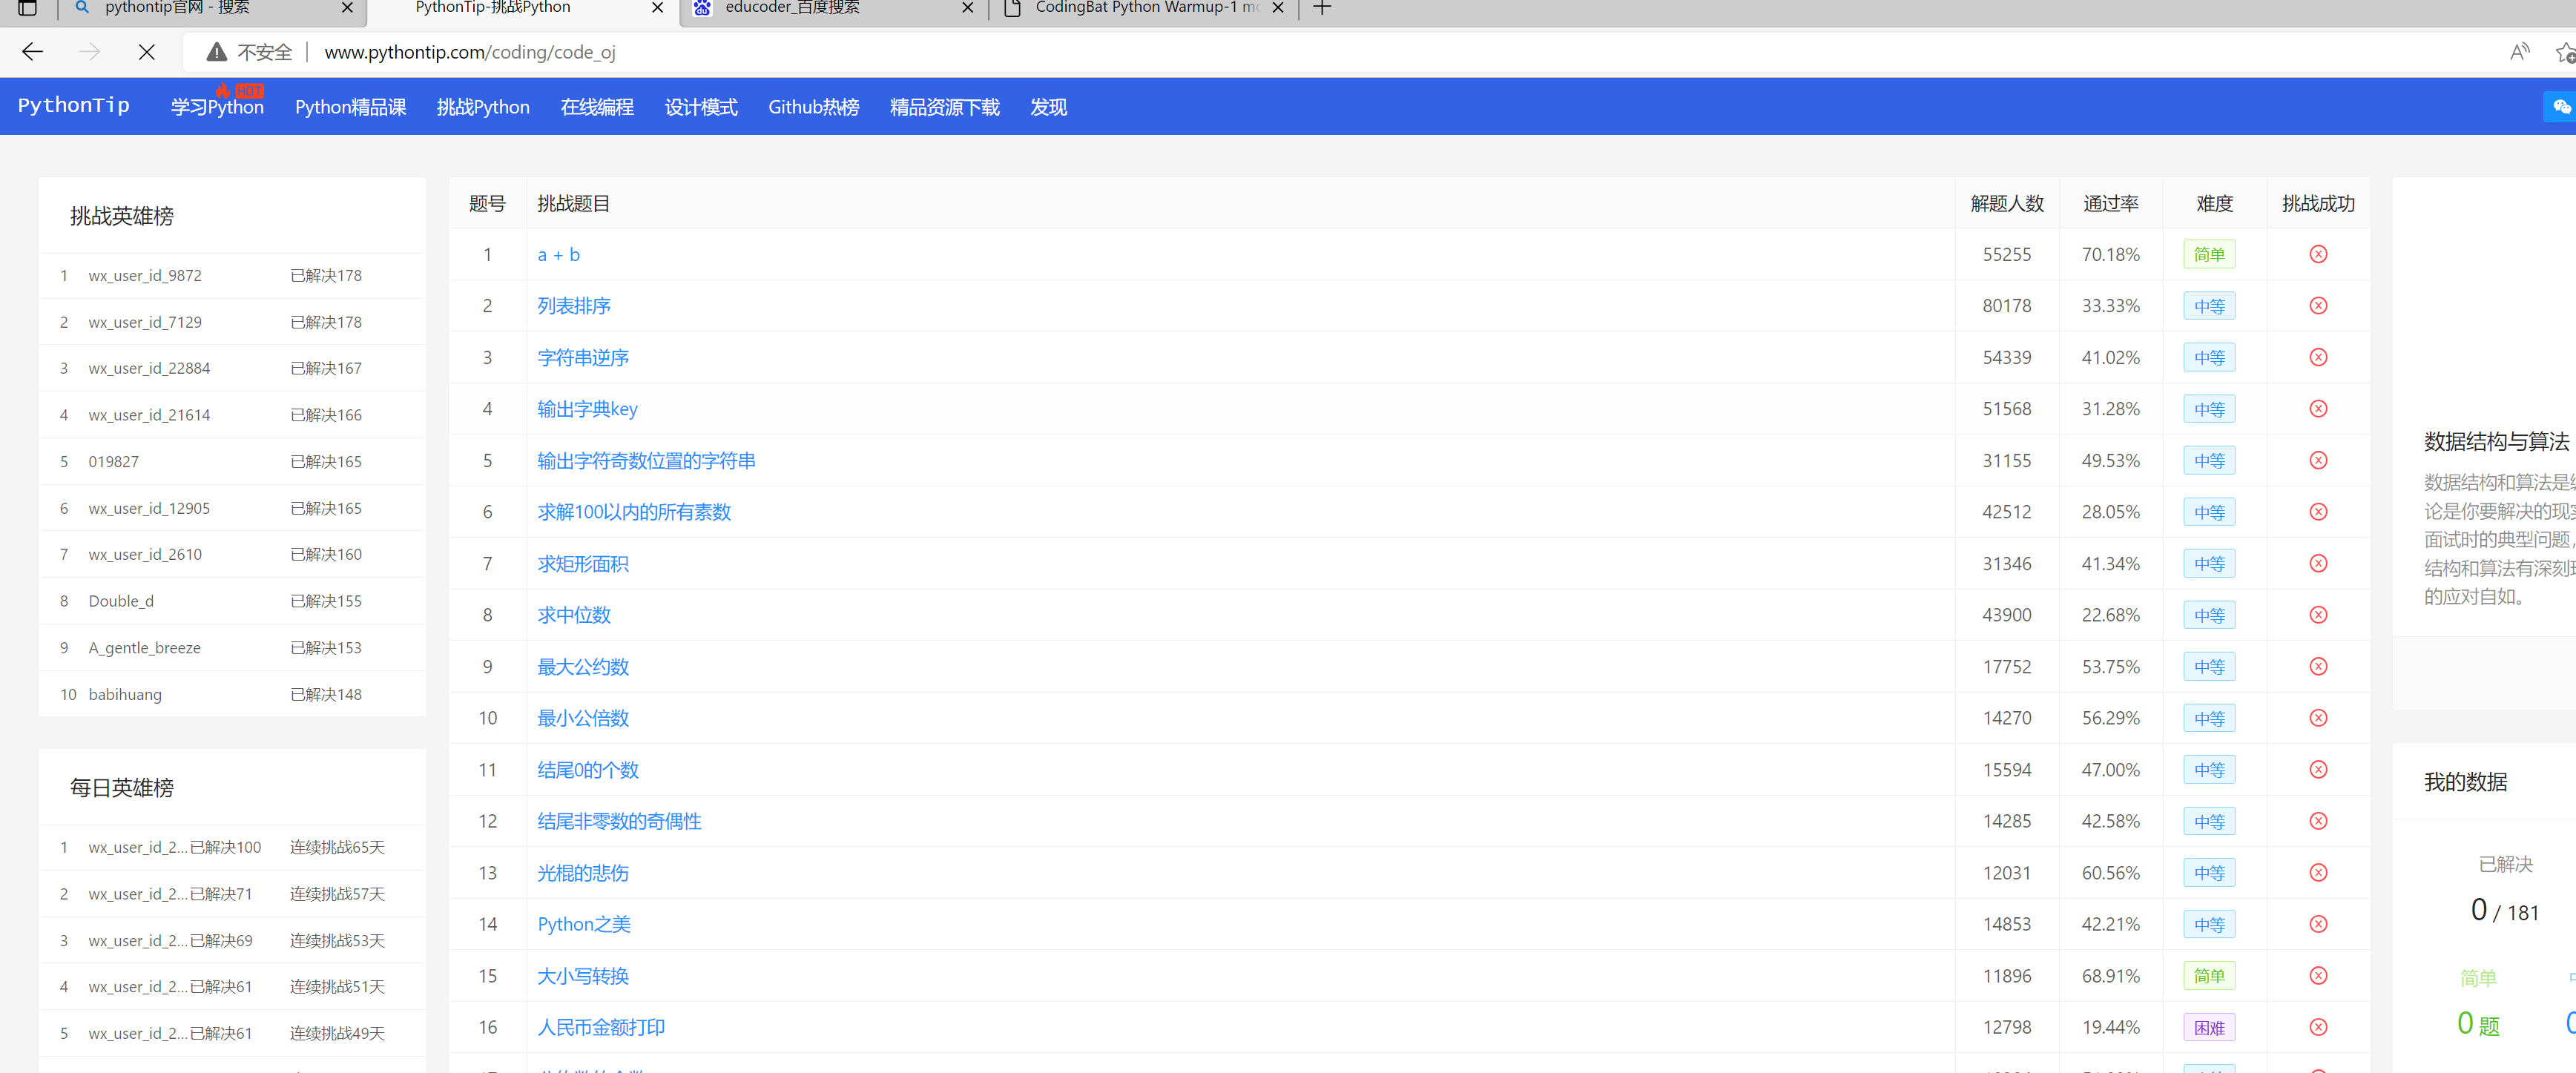Click the status icon for Python之美 row
The height and width of the screenshot is (1073, 2576).
pyautogui.click(x=2318, y=924)
